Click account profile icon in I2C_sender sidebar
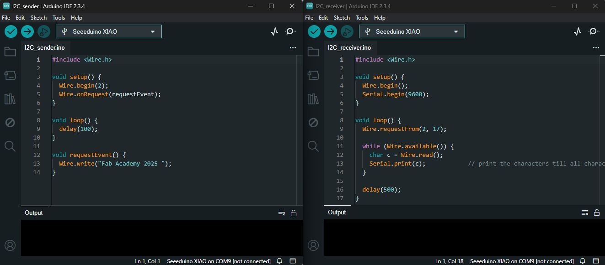The width and height of the screenshot is (605, 265). [x=10, y=245]
